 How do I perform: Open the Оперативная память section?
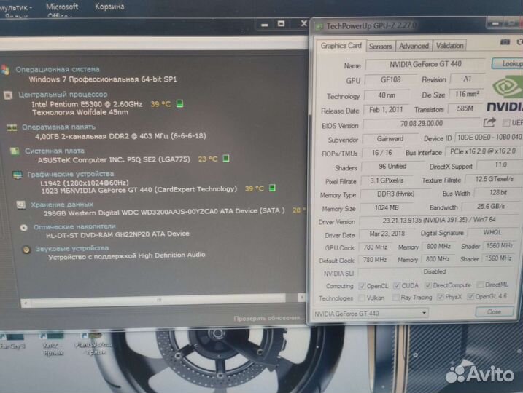pos(58,127)
